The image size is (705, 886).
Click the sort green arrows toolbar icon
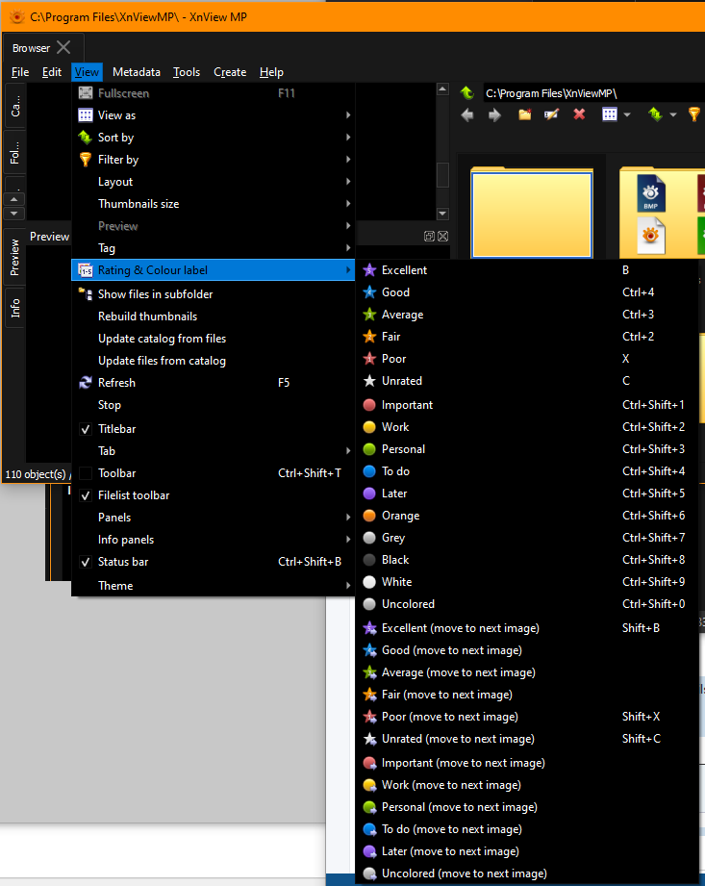tap(655, 114)
